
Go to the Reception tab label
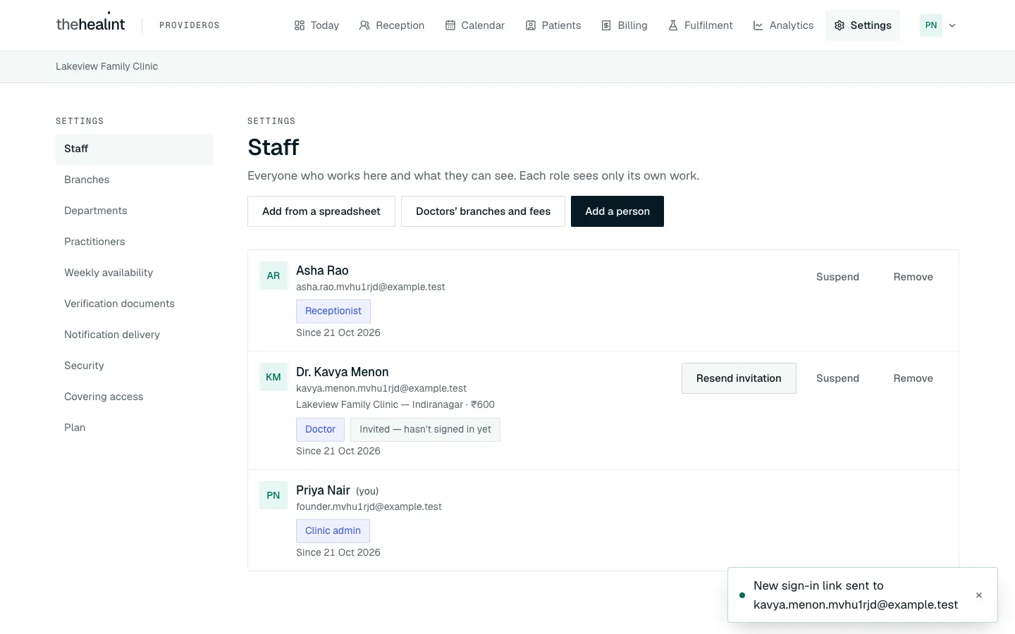[400, 25]
